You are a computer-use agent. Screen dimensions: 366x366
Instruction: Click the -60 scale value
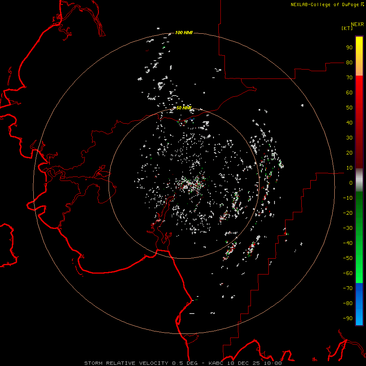click(x=348, y=273)
